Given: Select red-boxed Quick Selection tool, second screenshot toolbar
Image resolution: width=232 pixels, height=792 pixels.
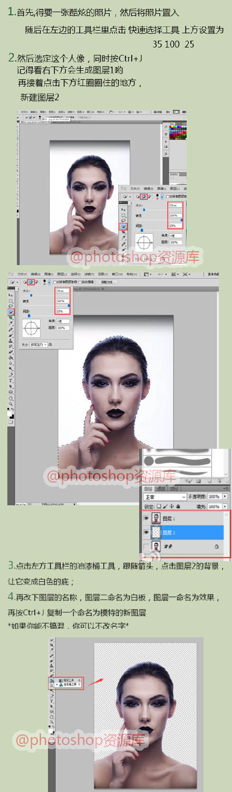Looking at the screenshot, I should 11,312.
